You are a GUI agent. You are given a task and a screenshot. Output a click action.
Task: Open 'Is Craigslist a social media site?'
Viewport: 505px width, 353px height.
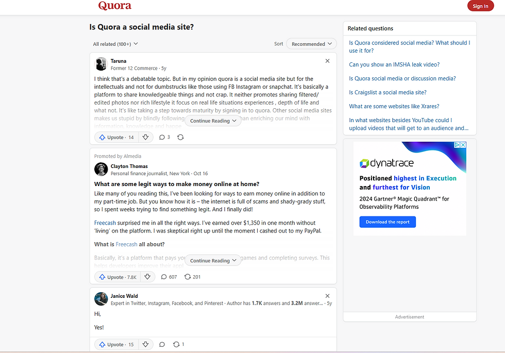(388, 92)
